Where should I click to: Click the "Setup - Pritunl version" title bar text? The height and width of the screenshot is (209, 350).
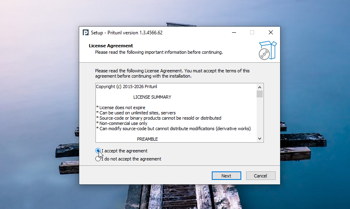coord(127,33)
